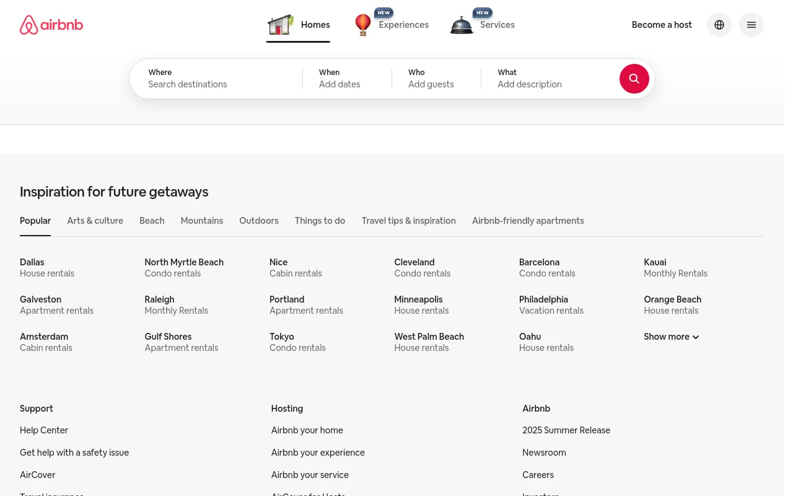This screenshot has height=496, width=793.
Task: Switch to Travel tips & inspiration
Action: click(408, 221)
